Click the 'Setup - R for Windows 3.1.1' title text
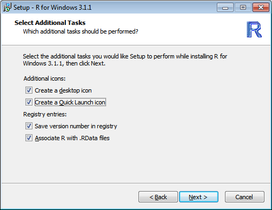The image size is (272, 210). pos(52,8)
